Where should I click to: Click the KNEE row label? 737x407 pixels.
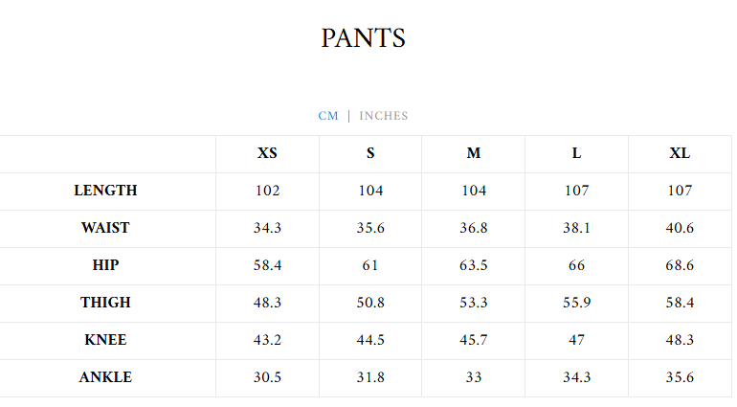[x=105, y=340]
